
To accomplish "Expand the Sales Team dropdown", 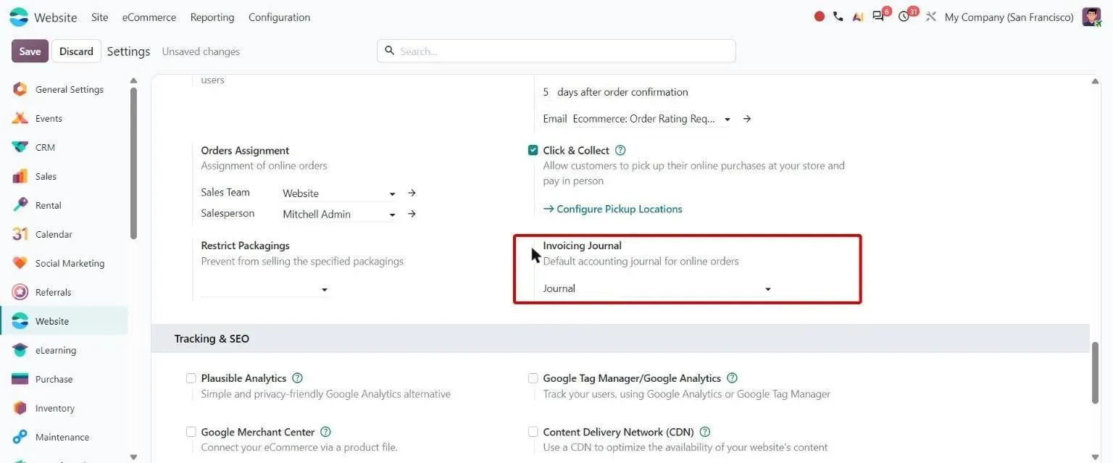I will [392, 194].
